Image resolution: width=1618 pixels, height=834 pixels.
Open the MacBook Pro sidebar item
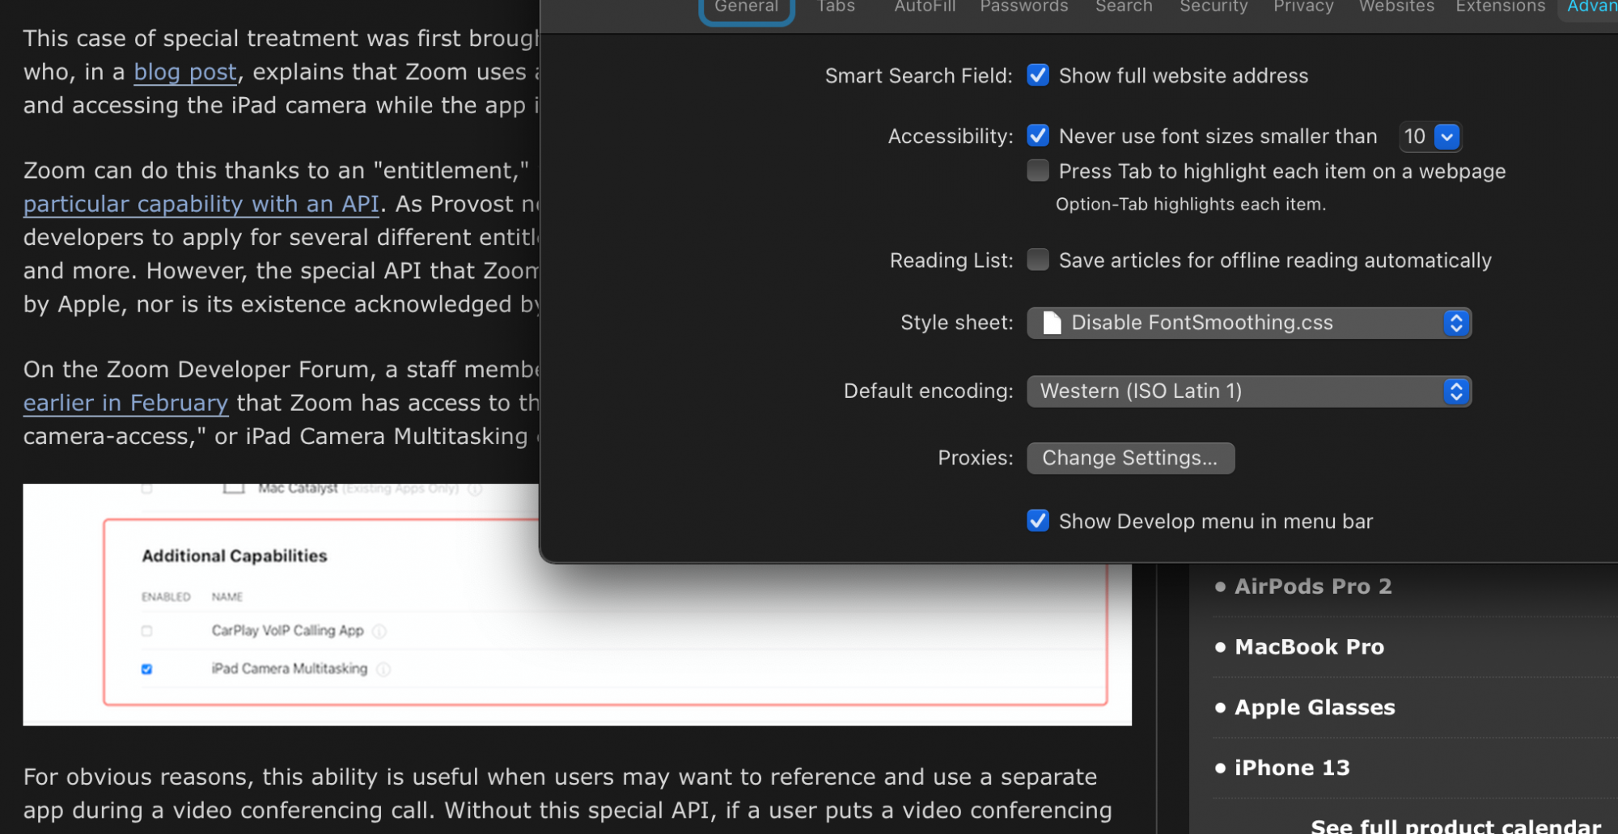click(x=1309, y=647)
